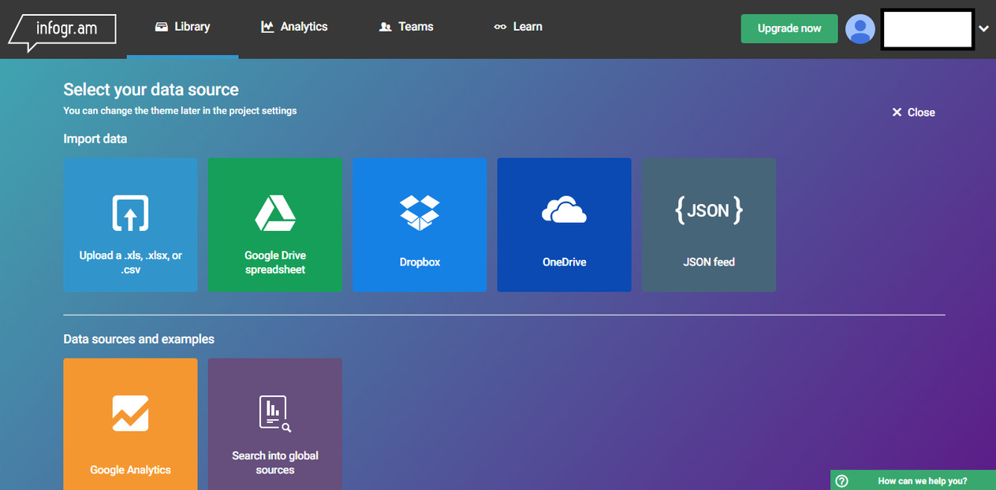The image size is (996, 490).
Task: Click the OneDrive cloud icon
Action: pos(564,211)
